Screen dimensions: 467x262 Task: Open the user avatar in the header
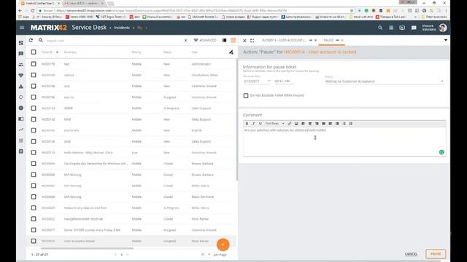click(443, 28)
